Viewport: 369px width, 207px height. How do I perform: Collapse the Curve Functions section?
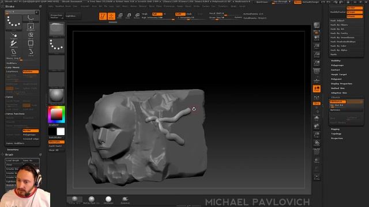16,114
